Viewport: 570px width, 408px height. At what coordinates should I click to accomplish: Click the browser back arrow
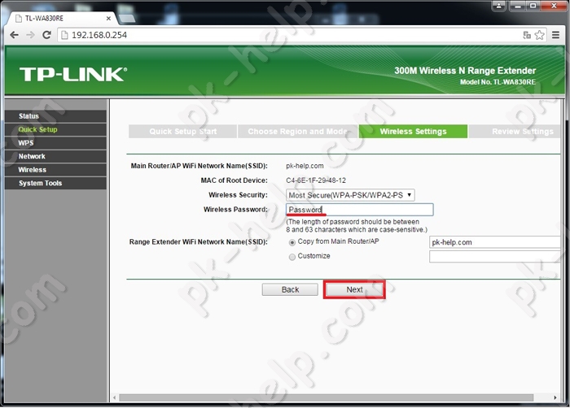[x=14, y=35]
